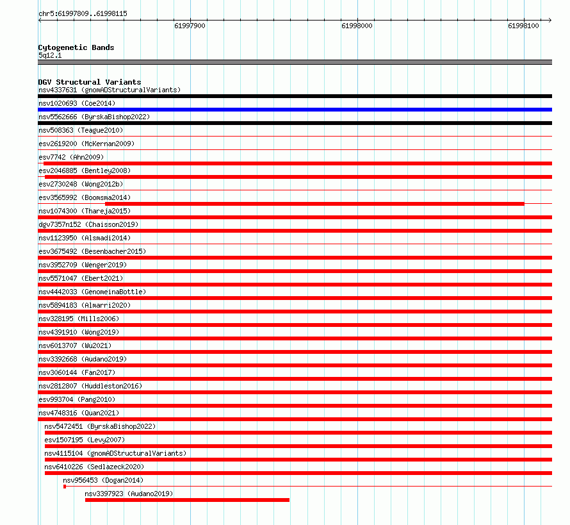Open variant nsv4748316 (Quan2021)

point(79,413)
